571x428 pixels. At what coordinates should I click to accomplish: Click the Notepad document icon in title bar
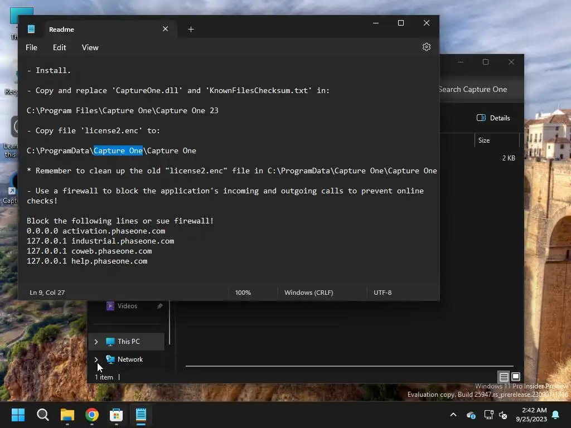pos(31,29)
